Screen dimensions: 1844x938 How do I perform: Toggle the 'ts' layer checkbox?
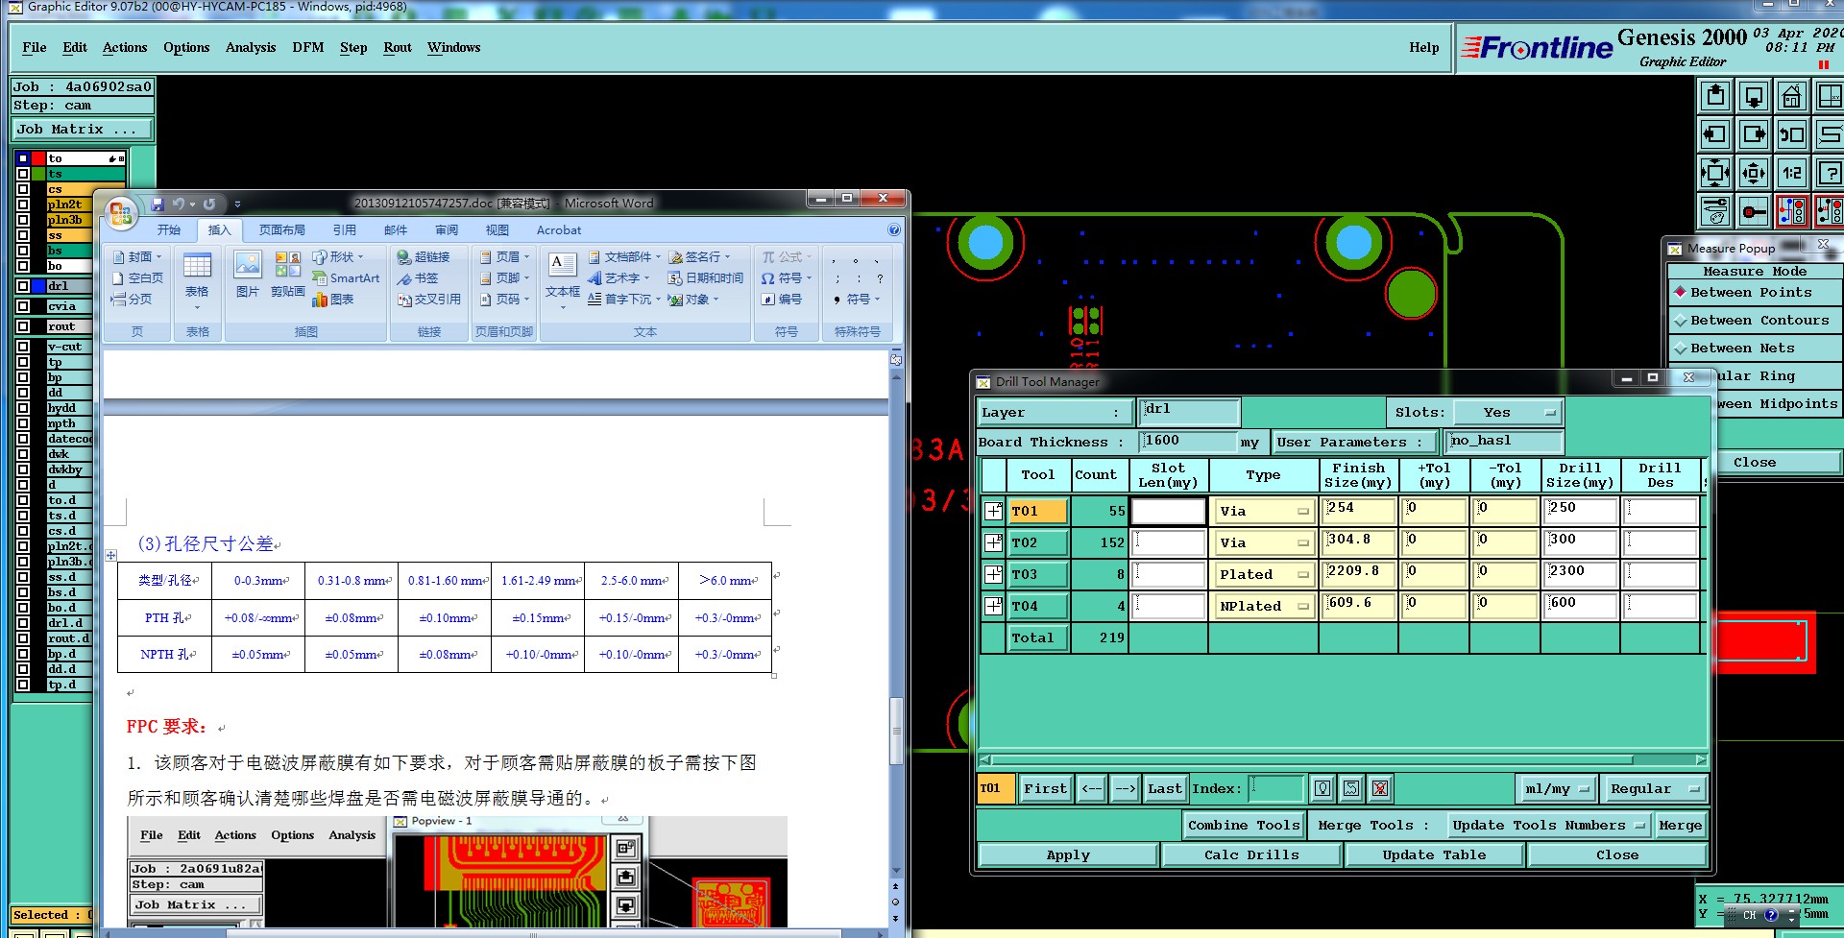[23, 174]
